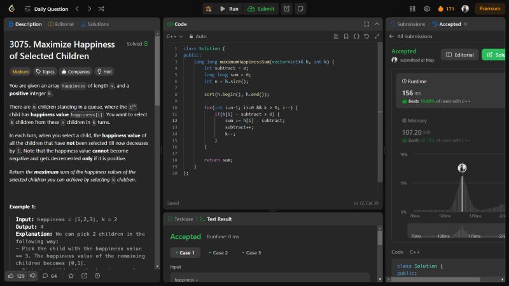Screen dimensions: 509x286
Task: Adjust the runtime distribution range slider
Action: (x=457, y=231)
